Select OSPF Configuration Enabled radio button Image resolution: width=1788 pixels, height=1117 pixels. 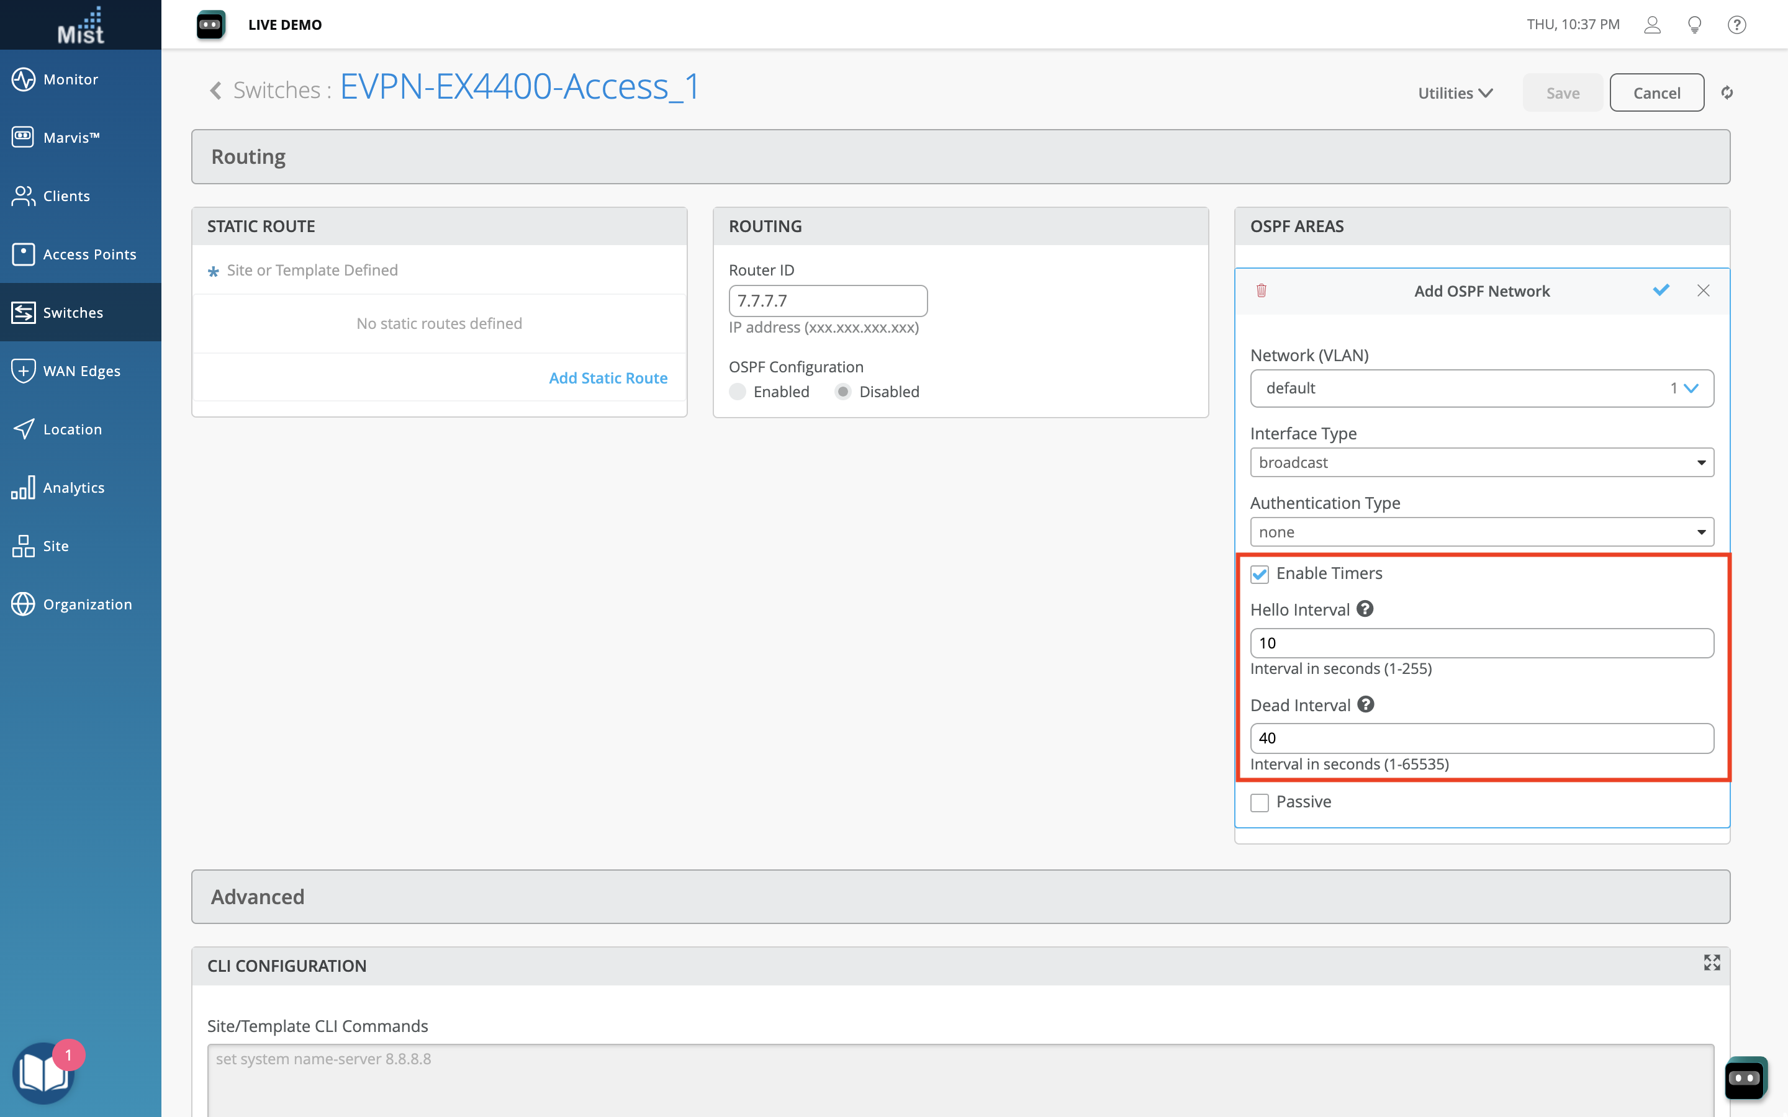(x=738, y=392)
